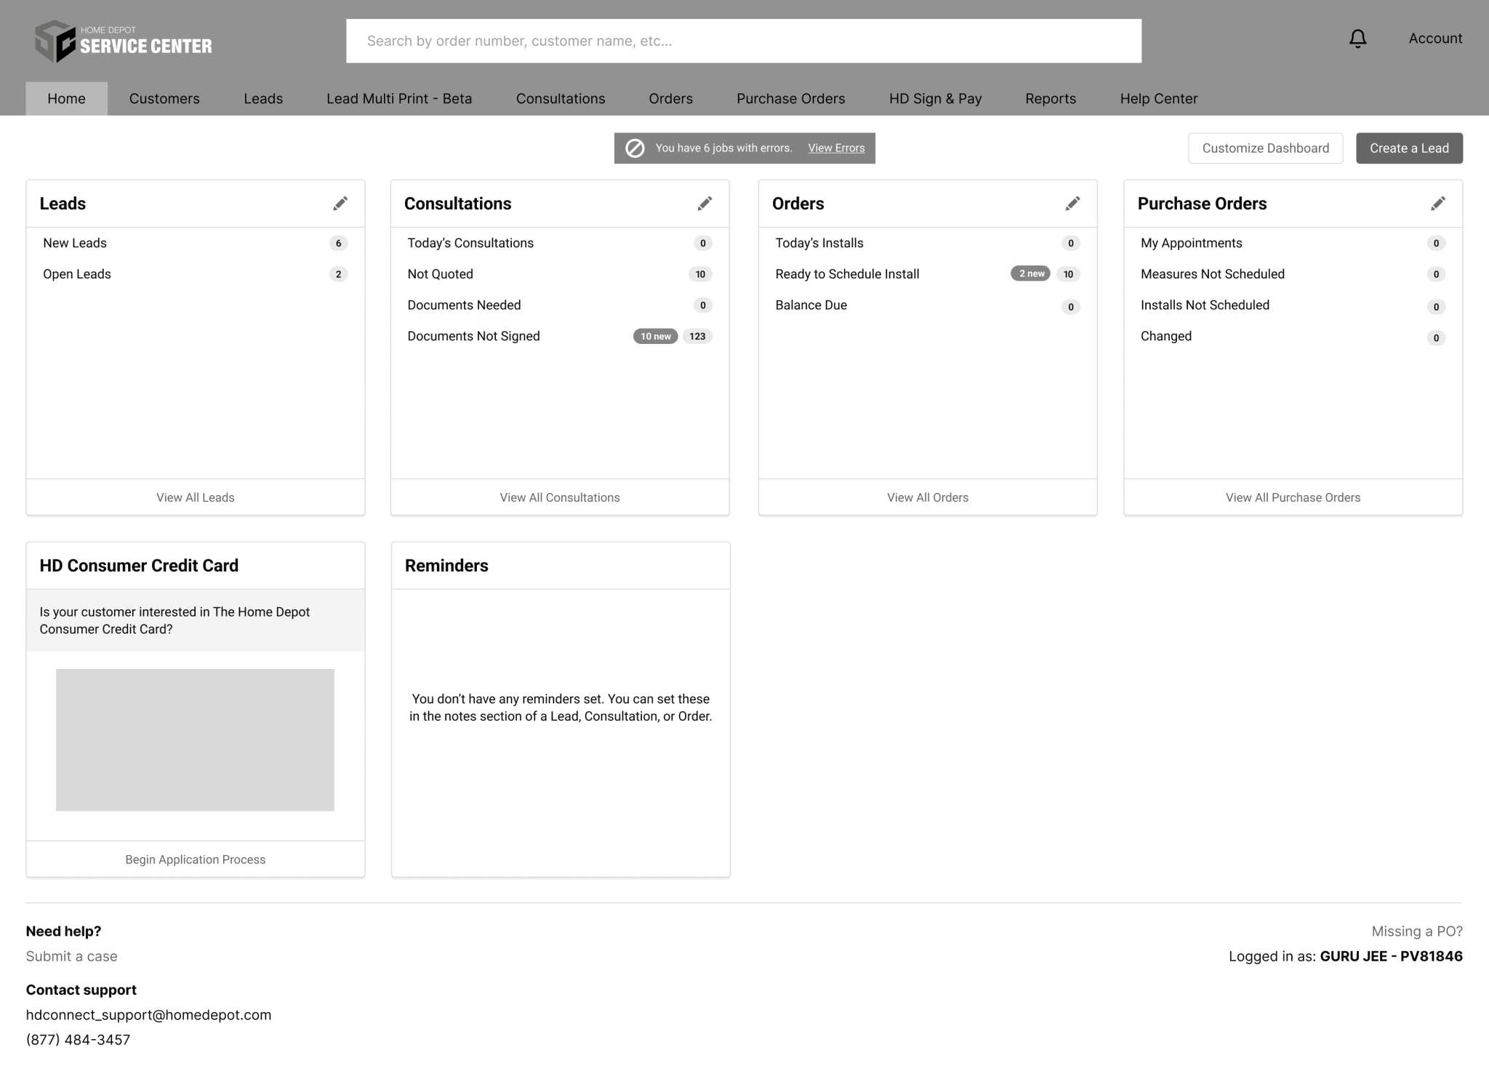
Task: Open the Open Leads row
Action: pyautogui.click(x=196, y=274)
